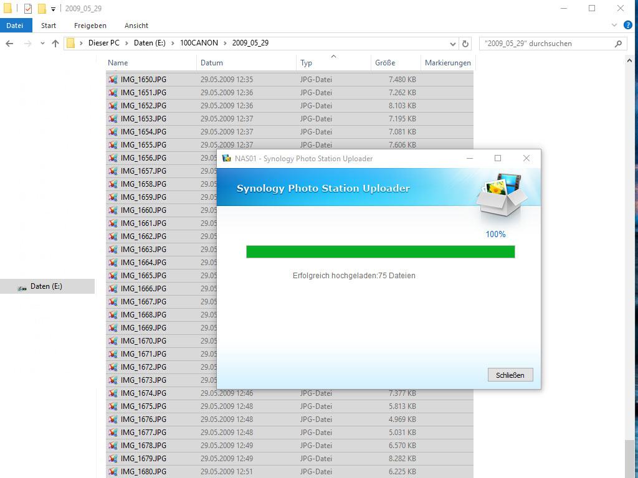Click the Explorer window title folder icon
Viewport: 638px width, 478px height.
pos(7,8)
